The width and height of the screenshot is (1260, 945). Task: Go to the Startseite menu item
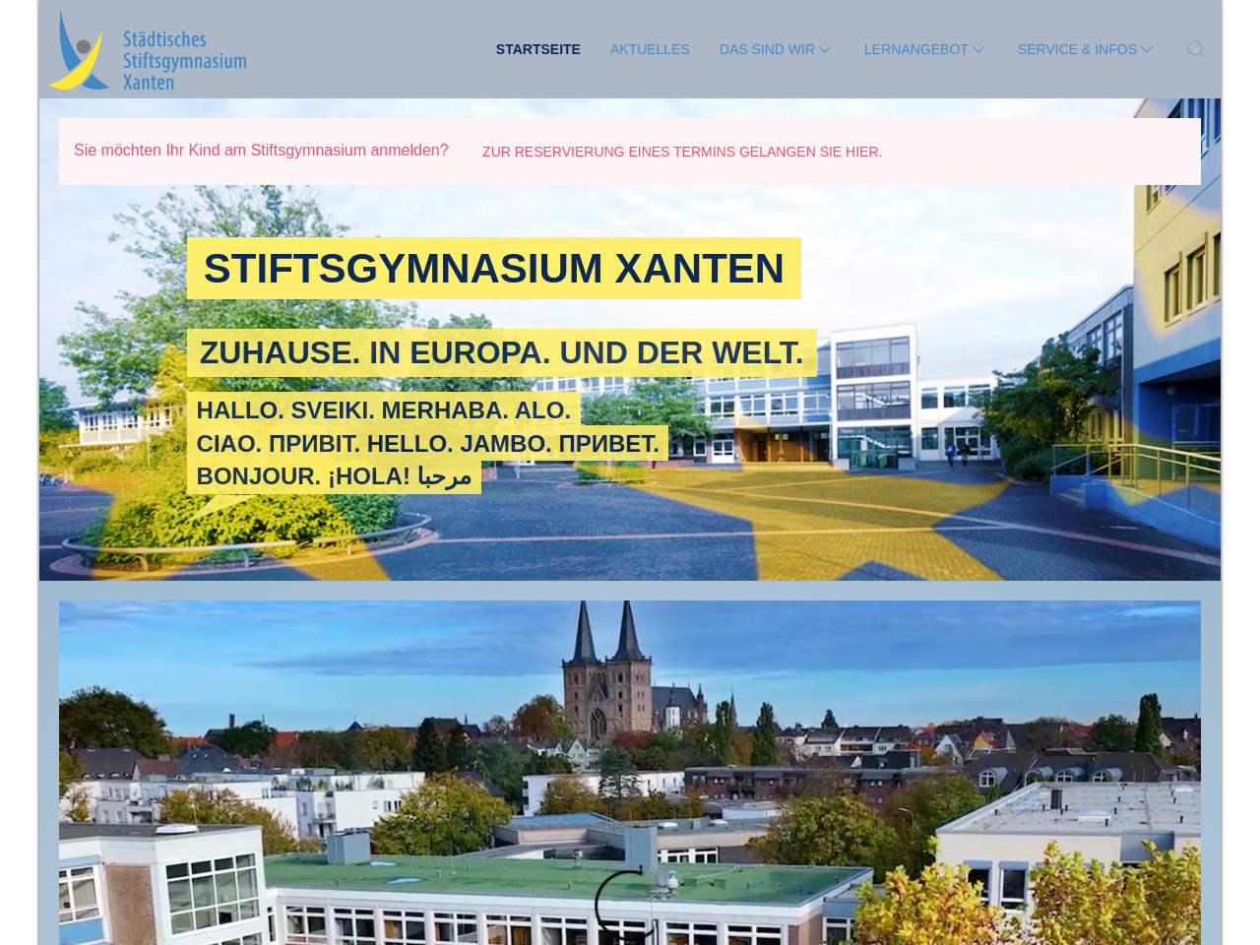(537, 49)
